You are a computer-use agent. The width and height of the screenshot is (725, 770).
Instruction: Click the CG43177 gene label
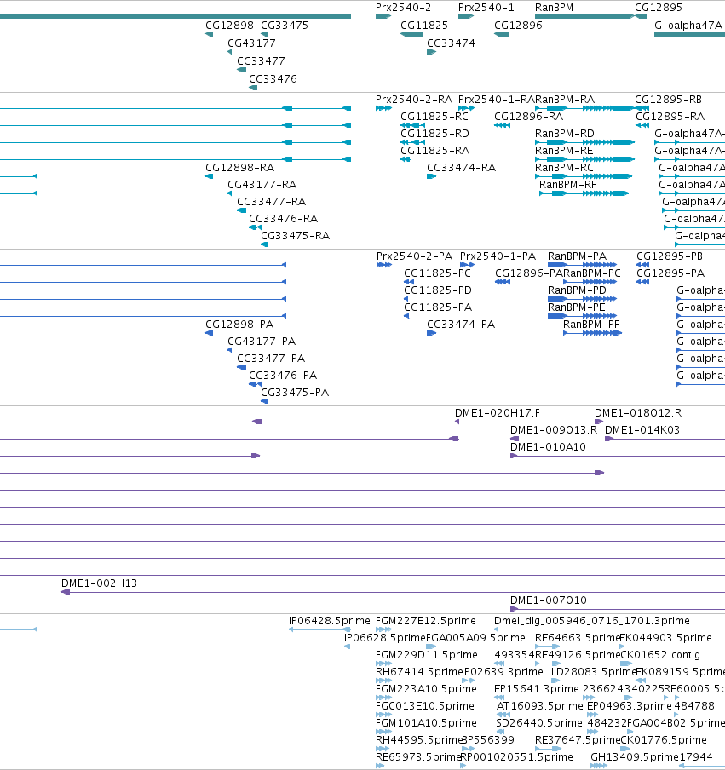(x=251, y=43)
